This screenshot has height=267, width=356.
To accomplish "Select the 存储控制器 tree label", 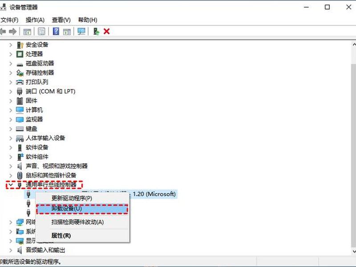I will click(x=40, y=73).
